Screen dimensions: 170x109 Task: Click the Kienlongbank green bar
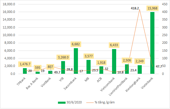pos(140,69)
